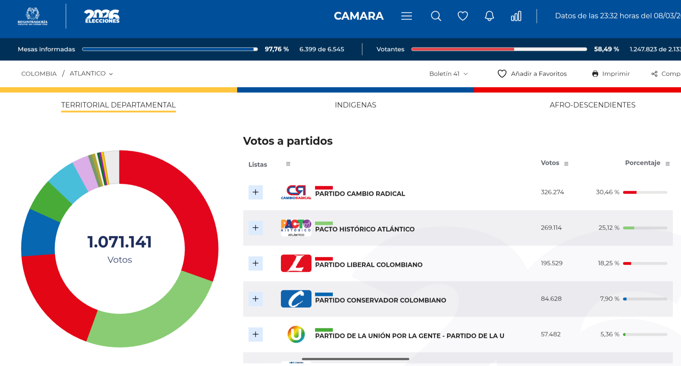Open the Boletín 41 dropdown
This screenshot has width=681, height=366.
click(x=448, y=74)
